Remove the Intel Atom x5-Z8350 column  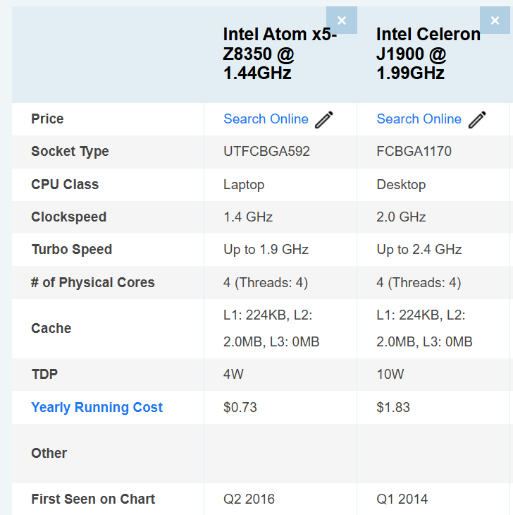pos(342,20)
